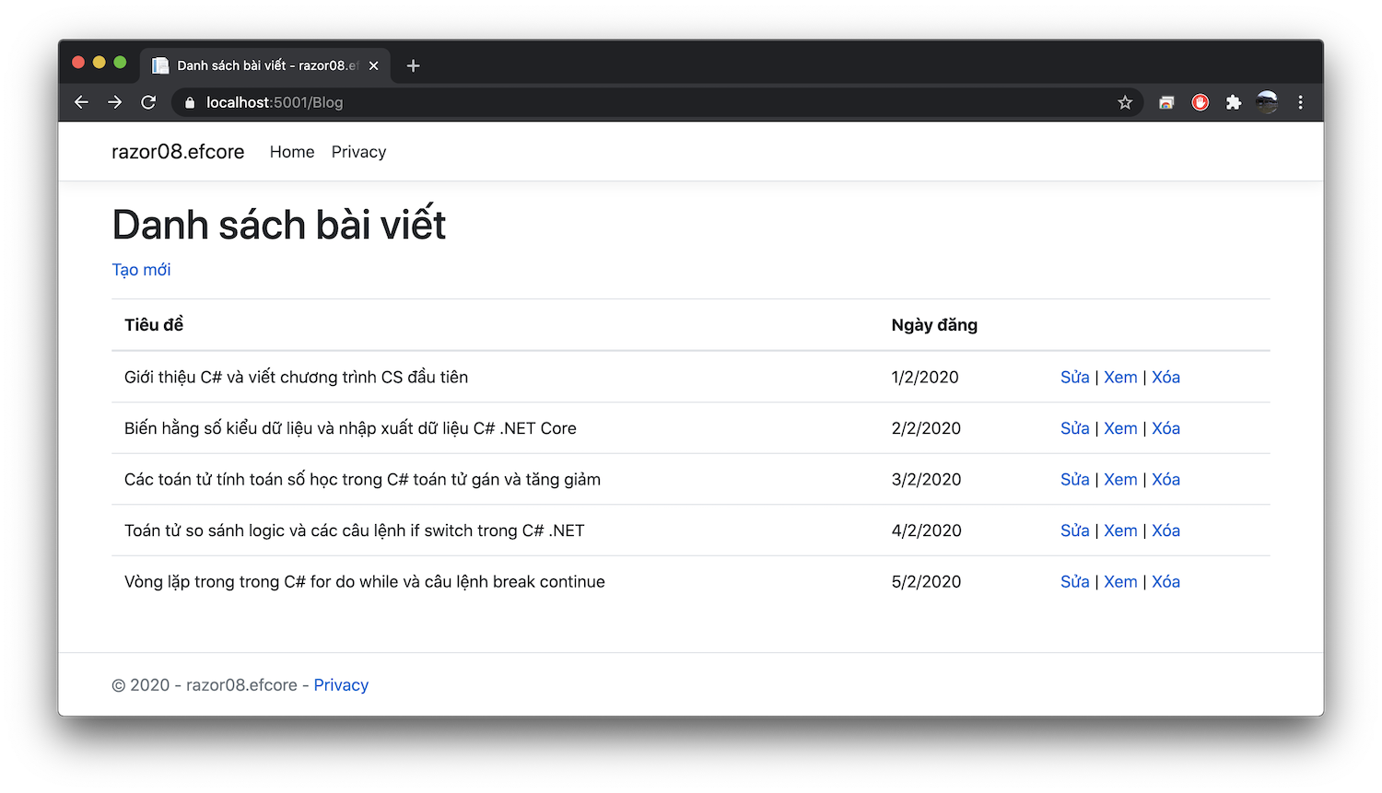
Task: Click Xóa for the Vòng lặp post
Action: [1165, 581]
